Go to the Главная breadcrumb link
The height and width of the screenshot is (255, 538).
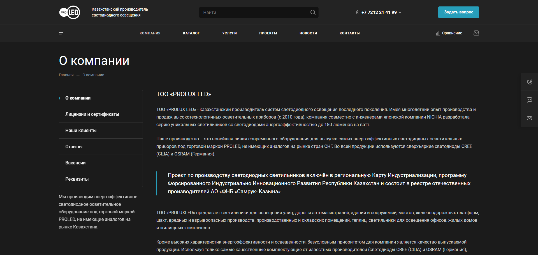(66, 75)
